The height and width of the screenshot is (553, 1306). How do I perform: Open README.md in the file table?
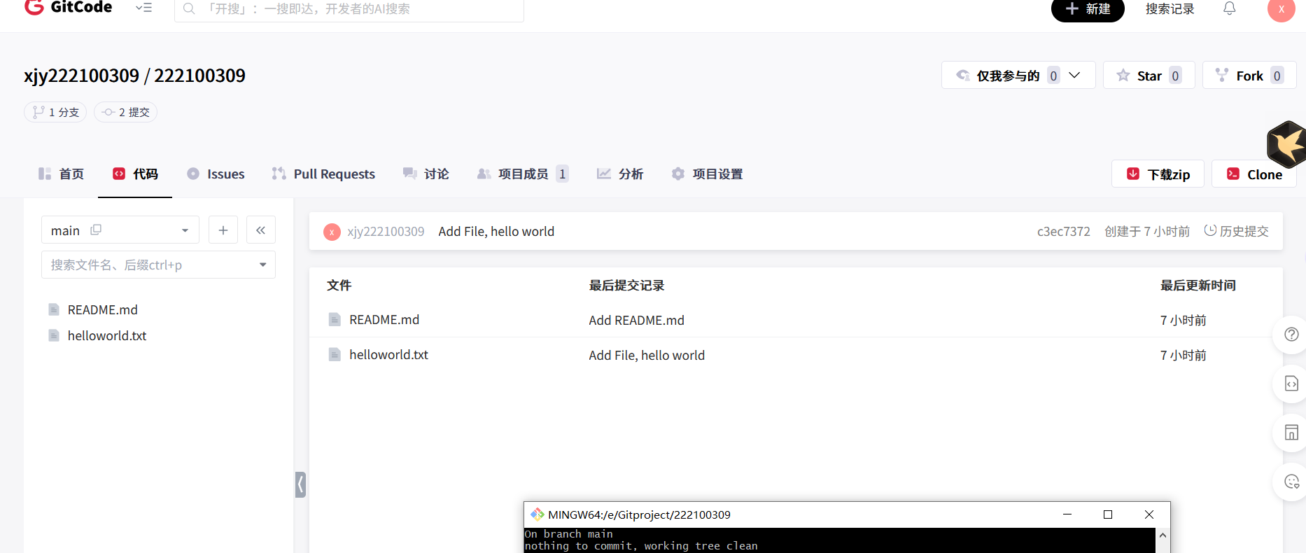(x=384, y=320)
